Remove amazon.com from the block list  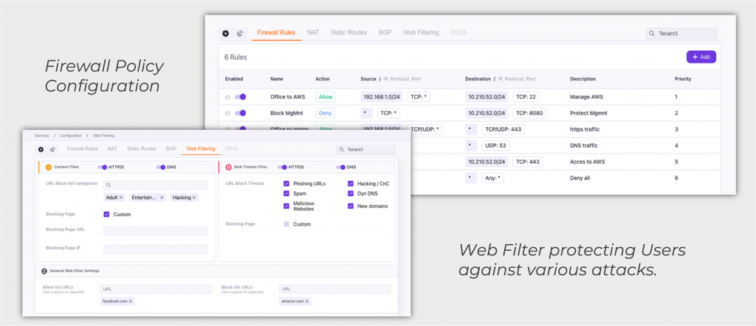(x=307, y=301)
